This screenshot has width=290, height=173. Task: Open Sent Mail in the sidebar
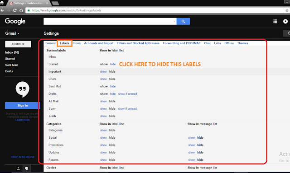pyautogui.click(x=11, y=65)
